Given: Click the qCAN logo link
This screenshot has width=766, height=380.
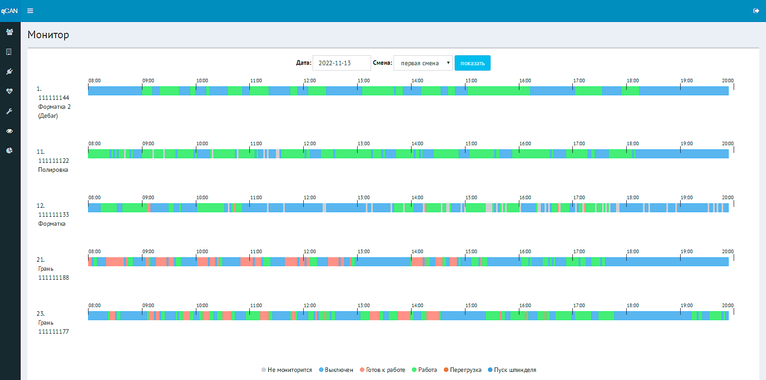Looking at the screenshot, I should 9,11.
